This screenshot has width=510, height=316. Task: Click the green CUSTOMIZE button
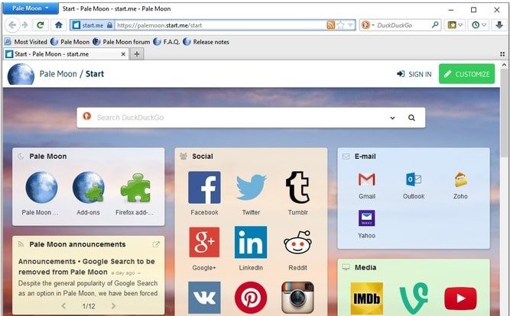466,74
